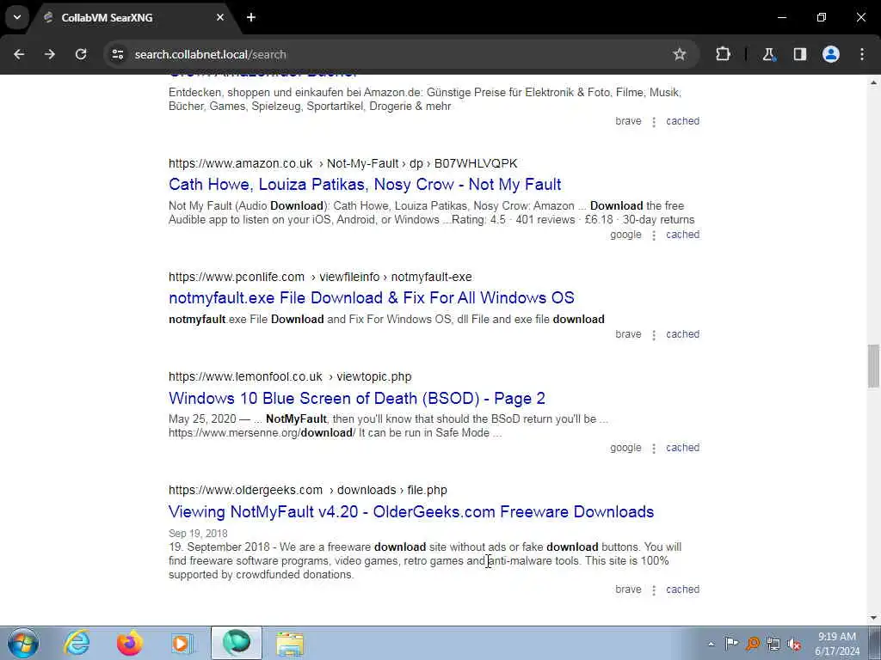
Task: Click the Sep 19, 2018 date text
Action: (x=198, y=534)
